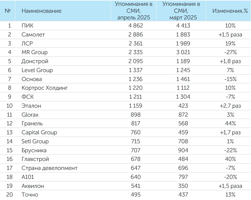Click the 'Наименование' column header
Image resolution: width=251 pixels, height=200 pixels.
click(42, 11)
